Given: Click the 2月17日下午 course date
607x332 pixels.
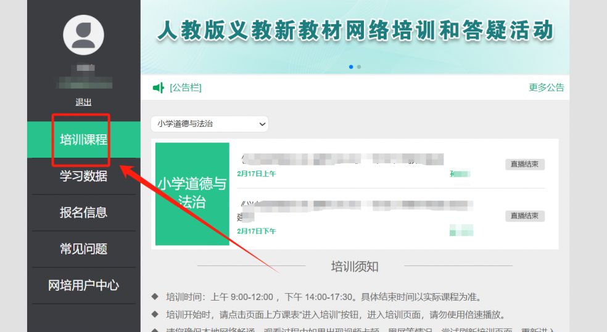Looking at the screenshot, I should pos(256,231).
